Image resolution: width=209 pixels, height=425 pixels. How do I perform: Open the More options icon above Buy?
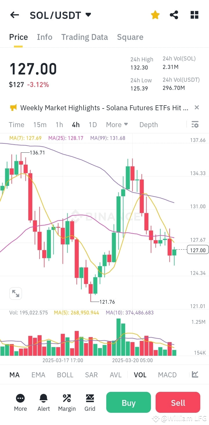pos(20,402)
